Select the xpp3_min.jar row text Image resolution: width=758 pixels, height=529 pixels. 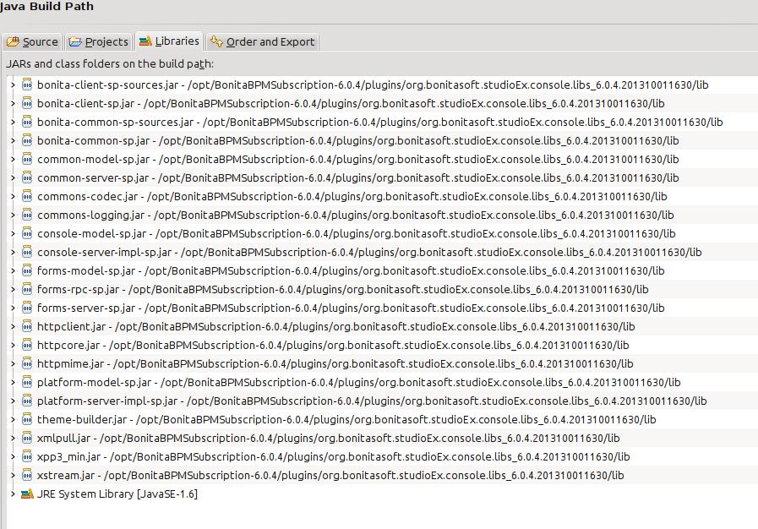point(334,456)
